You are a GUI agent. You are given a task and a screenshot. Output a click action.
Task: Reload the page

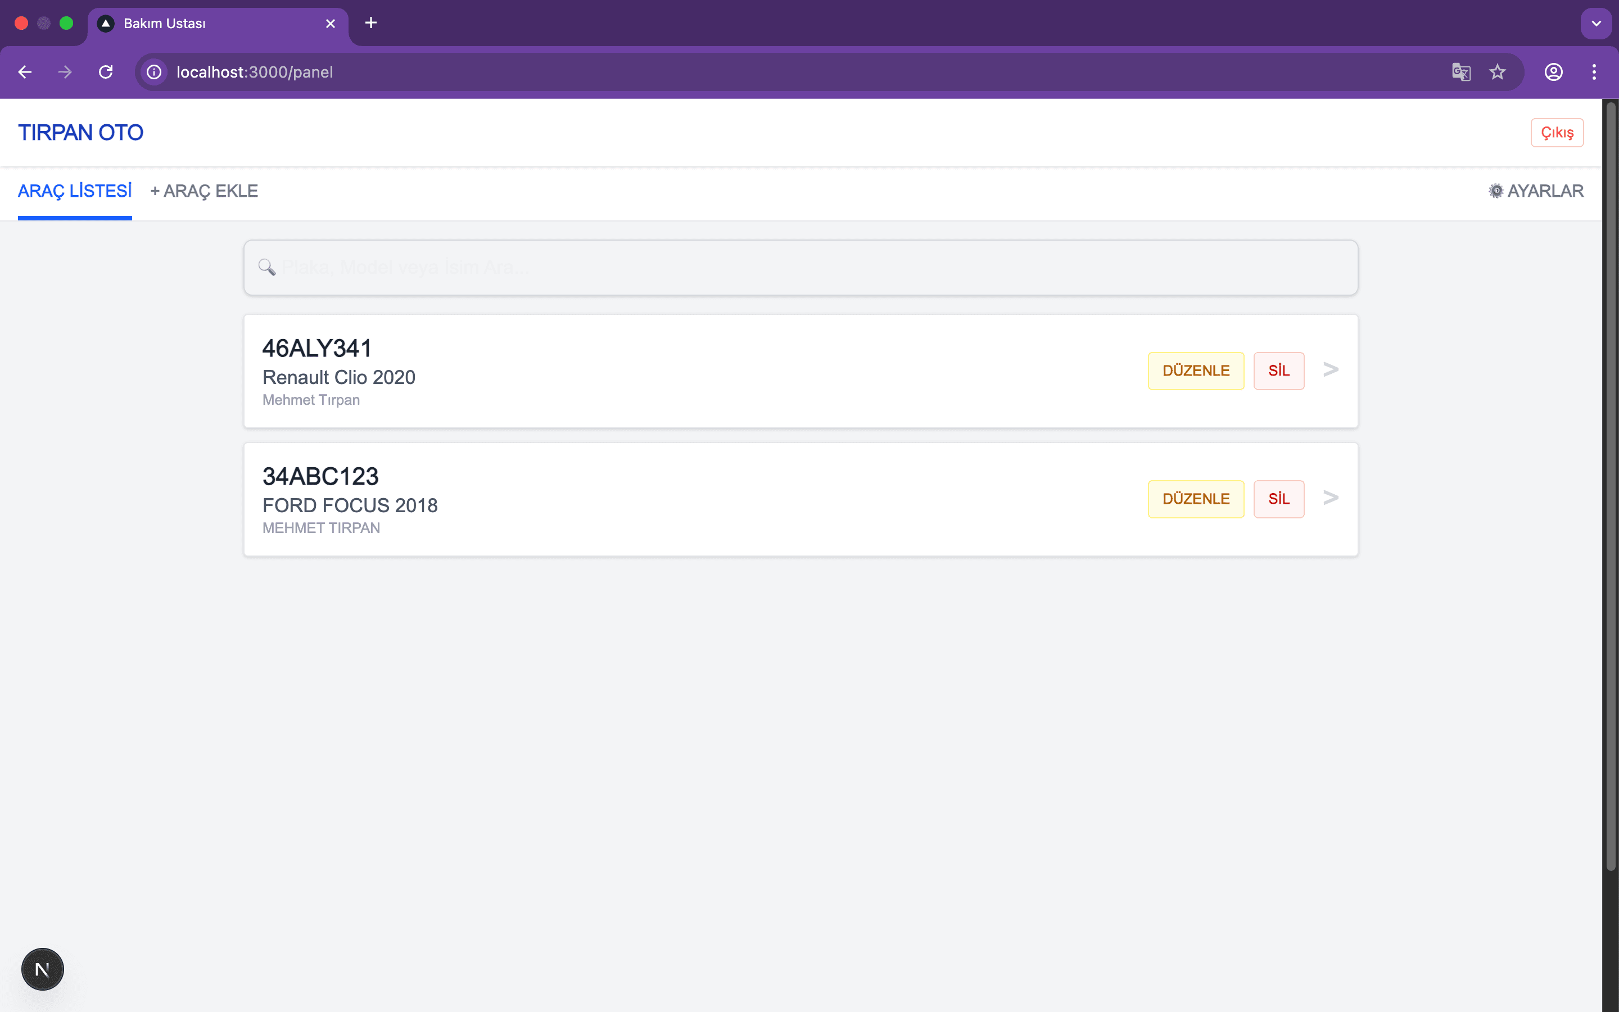(106, 73)
